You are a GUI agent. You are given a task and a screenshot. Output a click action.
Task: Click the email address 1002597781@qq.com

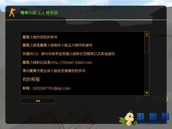point(51,88)
